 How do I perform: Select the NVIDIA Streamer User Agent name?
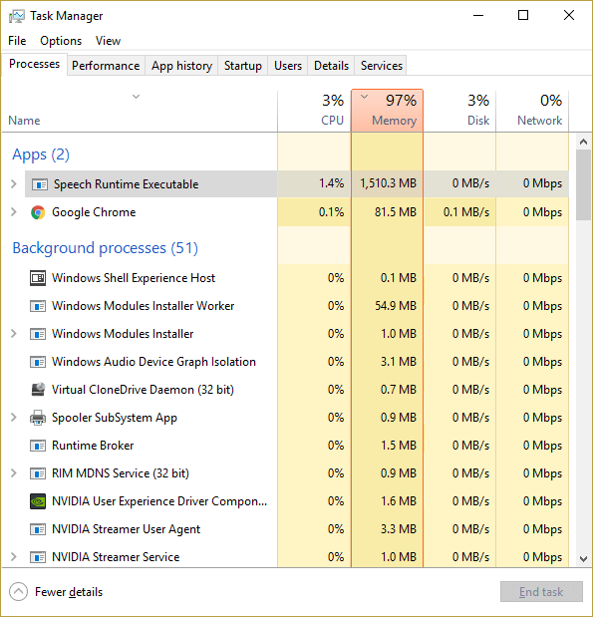pos(126,529)
